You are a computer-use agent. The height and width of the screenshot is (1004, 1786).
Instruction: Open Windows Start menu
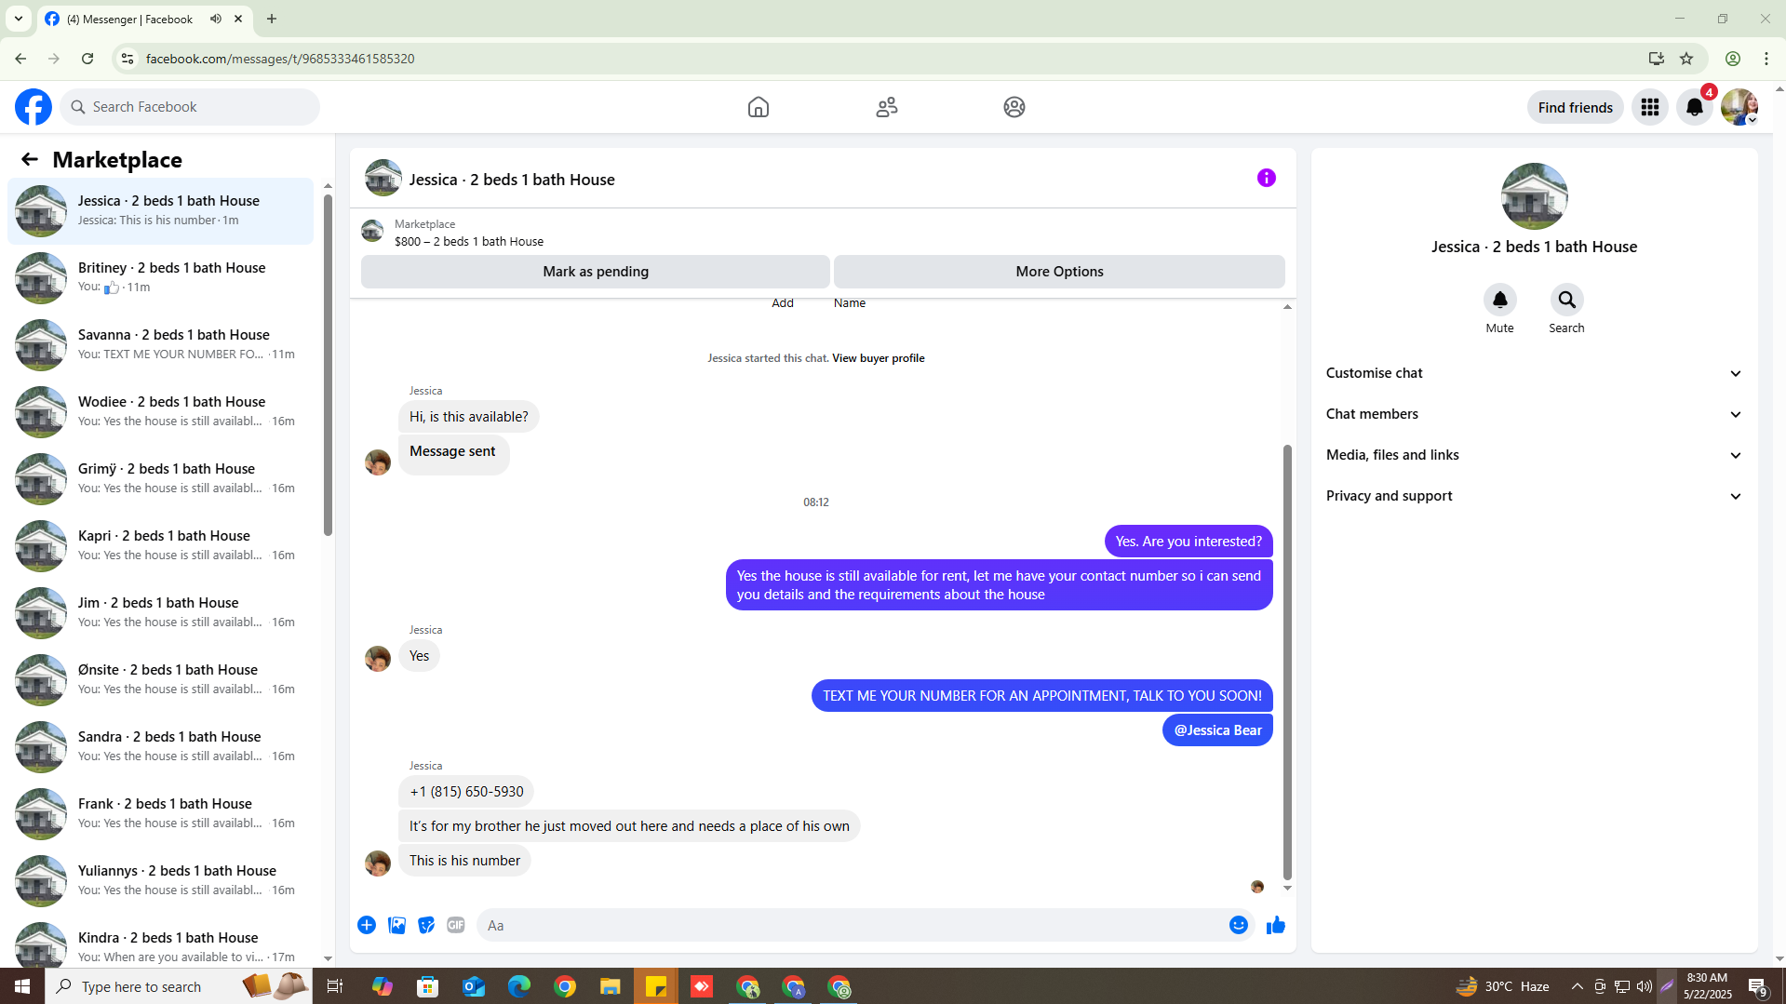(x=22, y=986)
